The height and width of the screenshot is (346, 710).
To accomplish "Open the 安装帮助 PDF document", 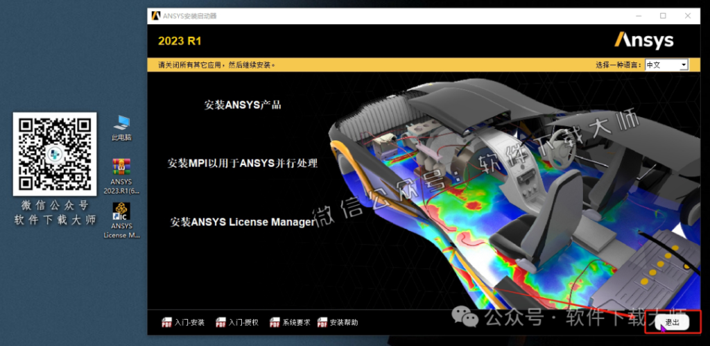I will [338, 322].
